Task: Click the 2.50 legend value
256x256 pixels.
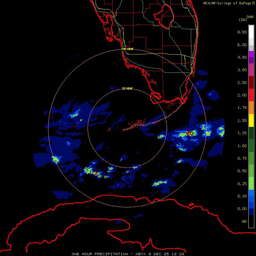Action: [242, 82]
